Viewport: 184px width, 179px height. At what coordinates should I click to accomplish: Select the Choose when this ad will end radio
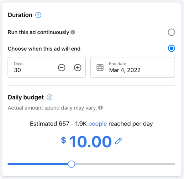(172, 48)
